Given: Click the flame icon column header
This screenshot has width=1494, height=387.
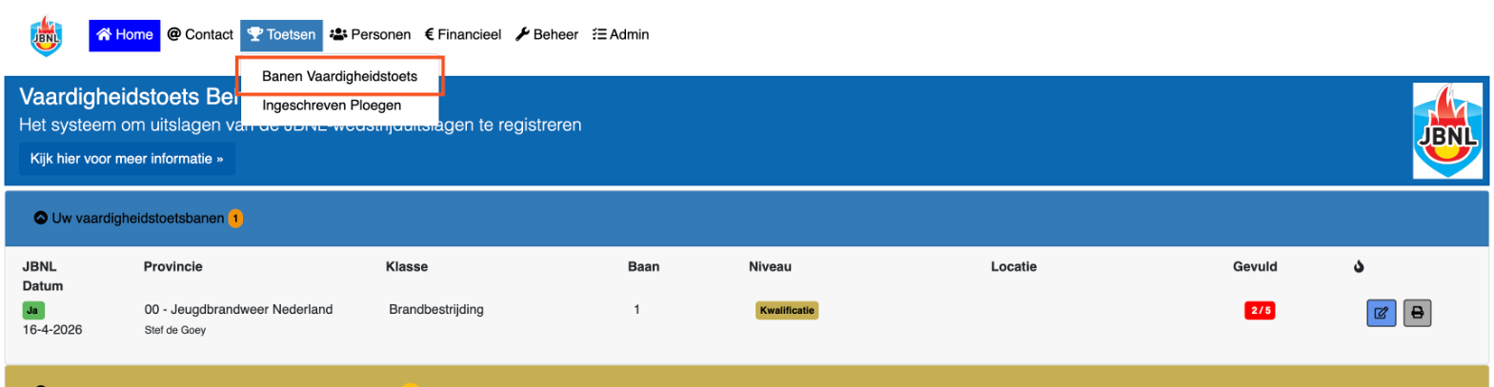Looking at the screenshot, I should tap(1359, 267).
